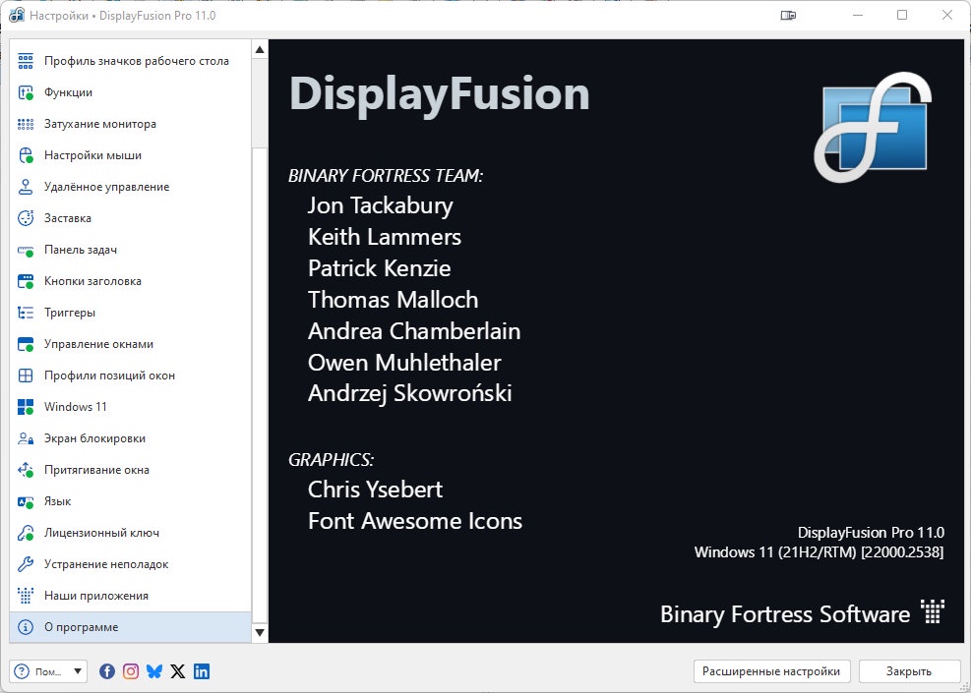This screenshot has height=693, width=971.
Task: Click the О программе info icon
Action: (x=26, y=627)
